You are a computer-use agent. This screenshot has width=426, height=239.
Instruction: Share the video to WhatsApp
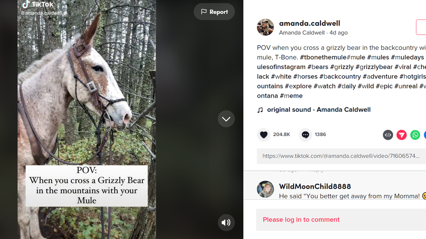pos(415,135)
